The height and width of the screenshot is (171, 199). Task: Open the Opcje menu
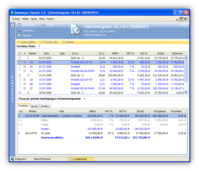(34, 19)
